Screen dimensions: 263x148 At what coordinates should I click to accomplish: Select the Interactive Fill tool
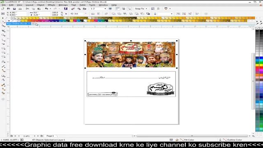[3, 89]
